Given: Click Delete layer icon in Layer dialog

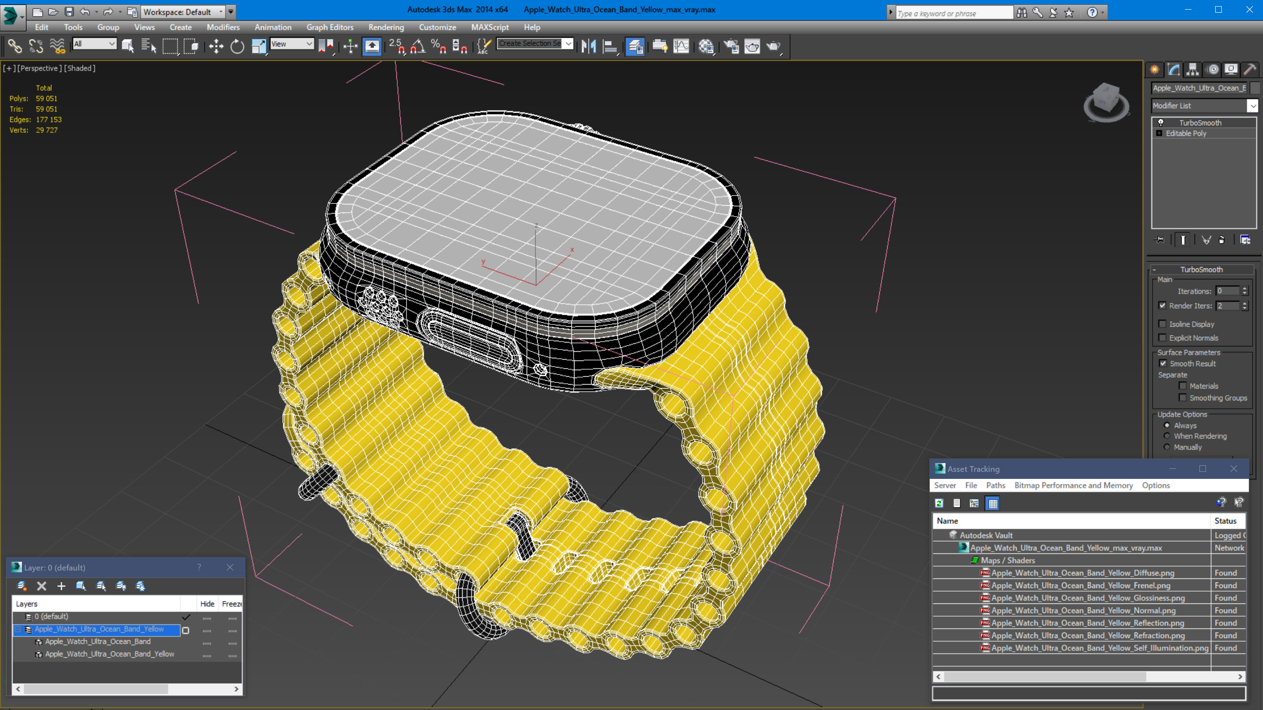Looking at the screenshot, I should tap(42, 586).
